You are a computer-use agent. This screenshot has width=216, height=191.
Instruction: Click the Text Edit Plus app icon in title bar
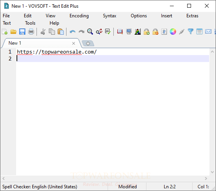tap(6, 6)
